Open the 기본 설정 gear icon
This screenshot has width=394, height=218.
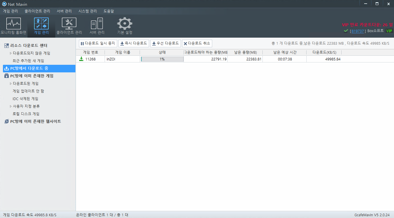[125, 24]
